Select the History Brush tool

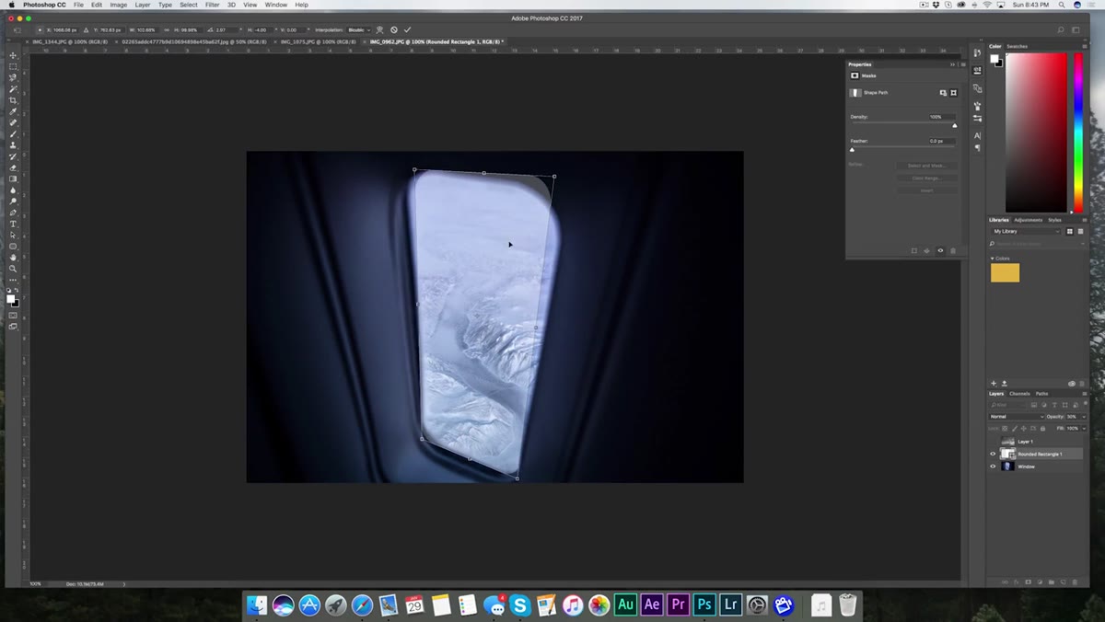pos(13,156)
